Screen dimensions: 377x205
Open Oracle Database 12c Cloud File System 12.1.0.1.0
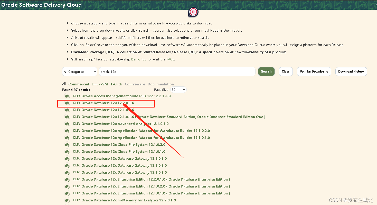pyautogui.click(x=119, y=151)
